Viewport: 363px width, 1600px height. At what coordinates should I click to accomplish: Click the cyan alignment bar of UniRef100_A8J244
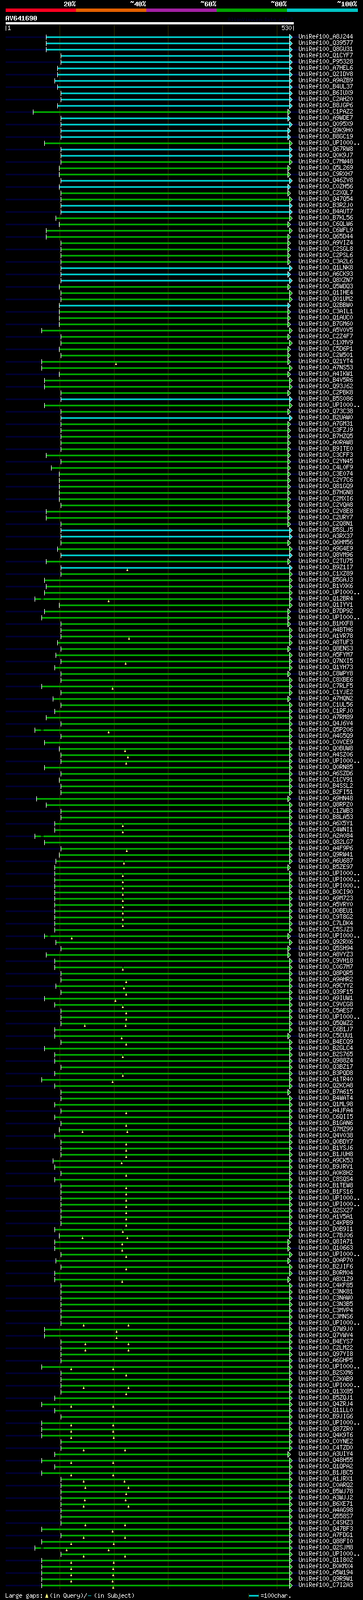point(169,37)
